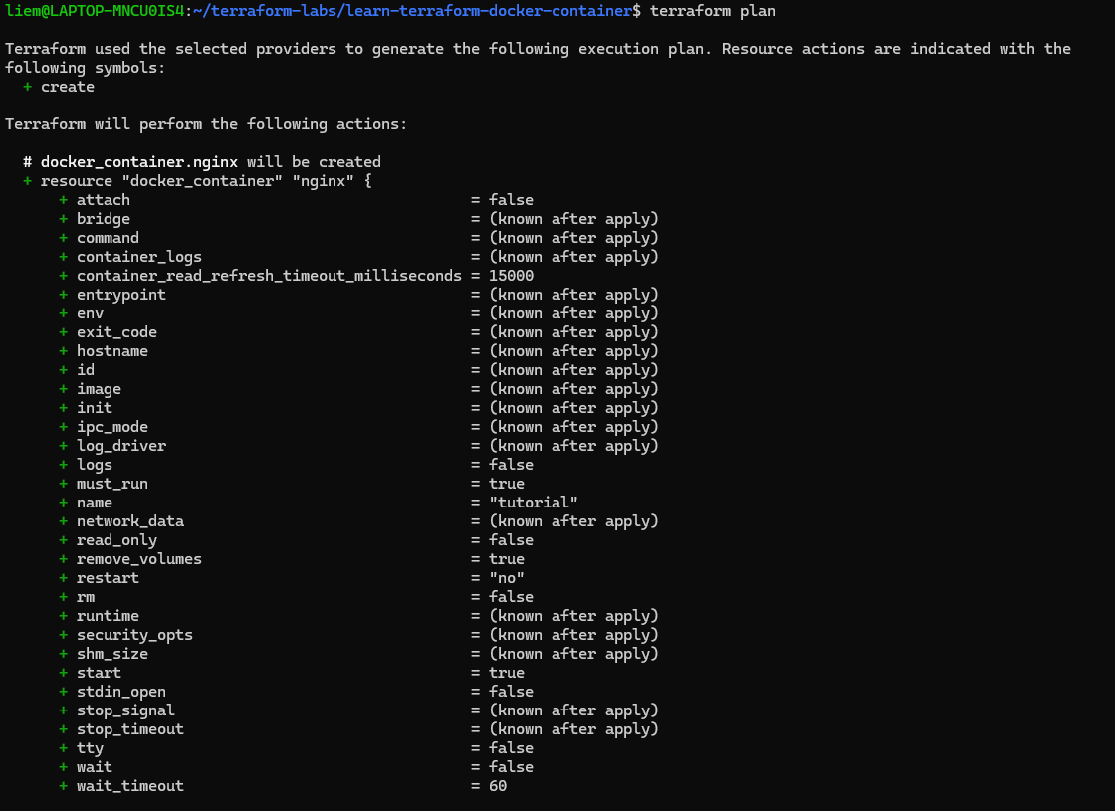The image size is (1115, 811).
Task: Click the 'stop_signal' attribute name
Action: point(125,710)
